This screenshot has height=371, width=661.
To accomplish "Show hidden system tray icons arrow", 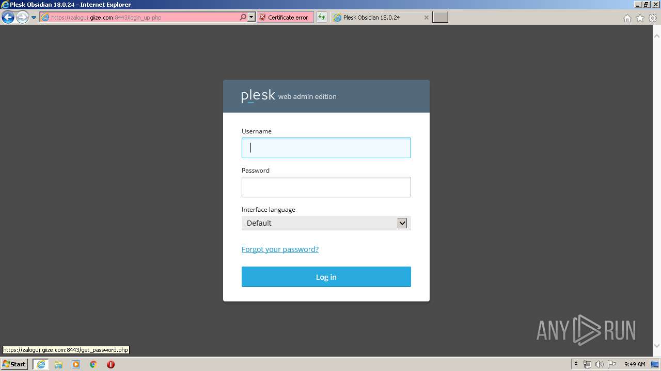I will coord(576,364).
